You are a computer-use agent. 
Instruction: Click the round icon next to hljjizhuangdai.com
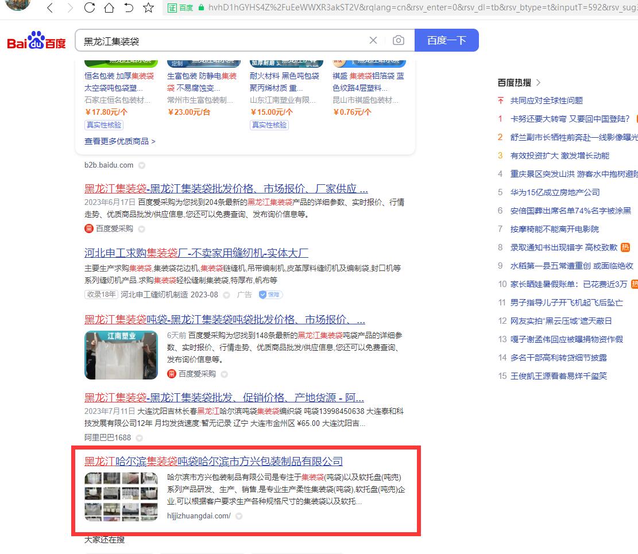tap(239, 516)
